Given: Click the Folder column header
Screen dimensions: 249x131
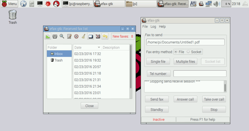Looking at the screenshot, I should tap(59, 47).
